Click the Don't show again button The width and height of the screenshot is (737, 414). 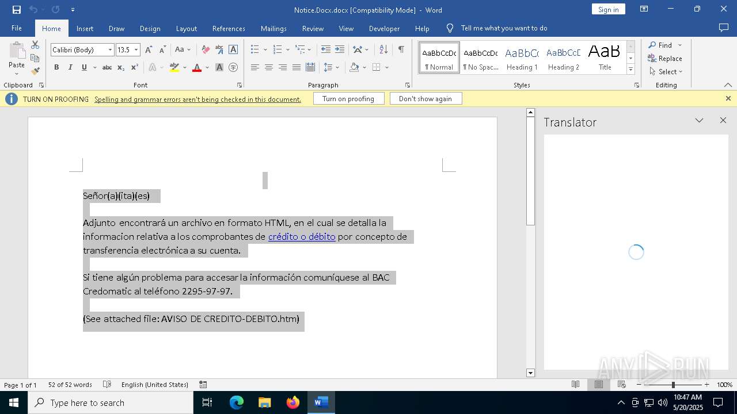pyautogui.click(x=426, y=99)
